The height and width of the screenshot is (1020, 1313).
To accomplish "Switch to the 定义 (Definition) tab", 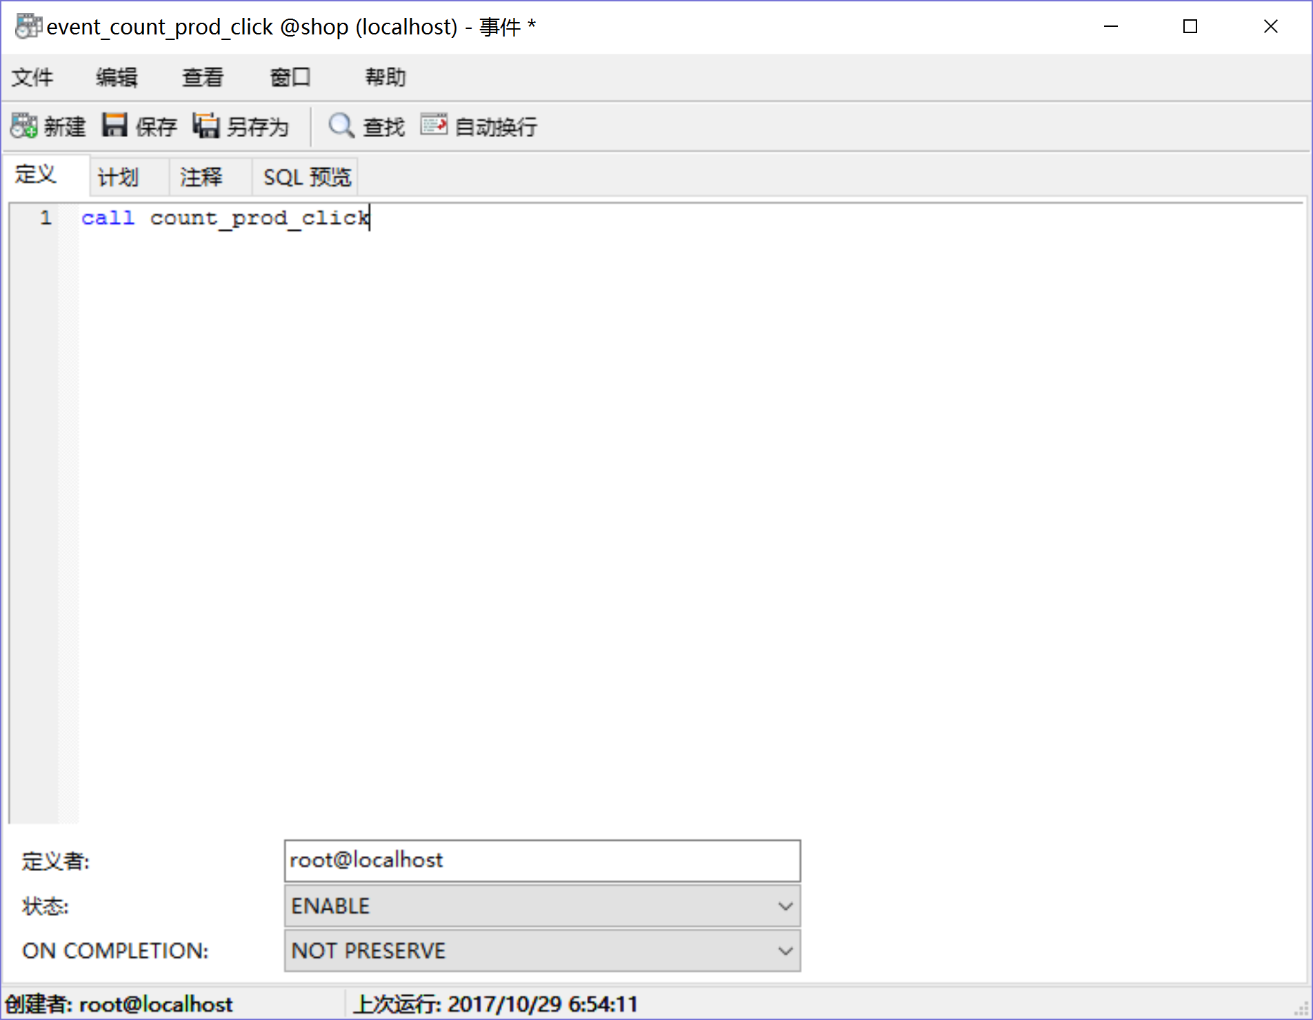I will [x=46, y=175].
